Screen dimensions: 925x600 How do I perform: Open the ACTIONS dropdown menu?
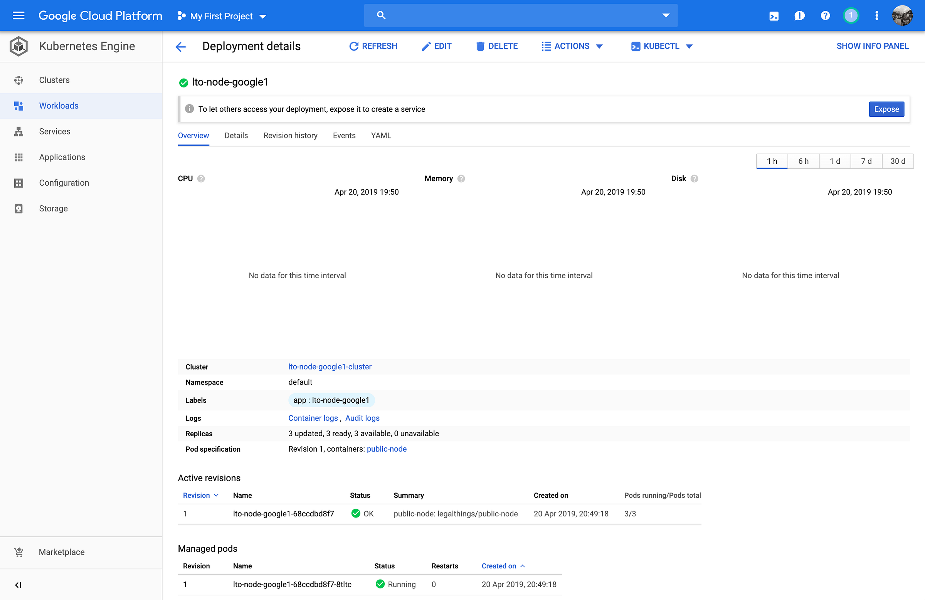click(x=572, y=46)
